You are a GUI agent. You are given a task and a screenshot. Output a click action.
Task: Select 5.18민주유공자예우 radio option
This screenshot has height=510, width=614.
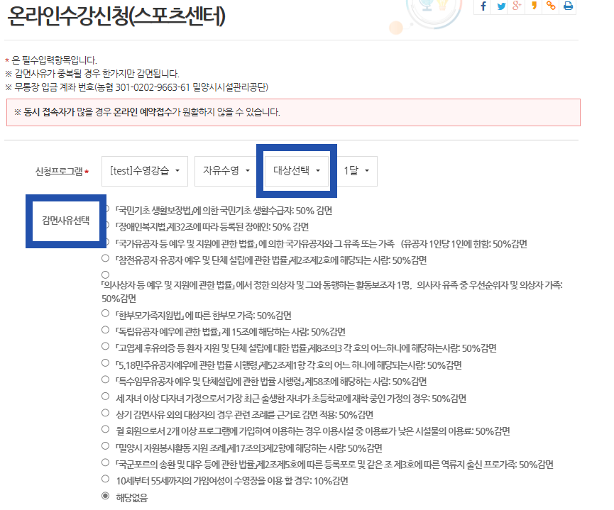pos(105,363)
